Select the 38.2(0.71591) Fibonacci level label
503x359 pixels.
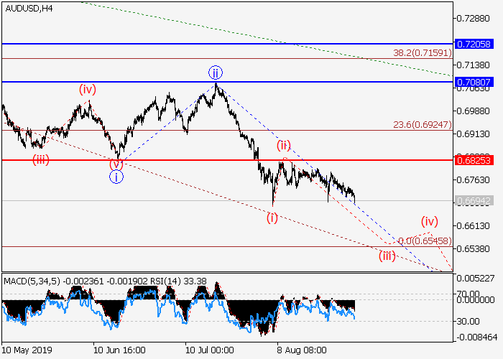pyautogui.click(x=422, y=52)
